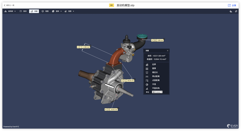Open the 单位 unit select box (mm)
The image size is (241, 131).
tap(157, 92)
